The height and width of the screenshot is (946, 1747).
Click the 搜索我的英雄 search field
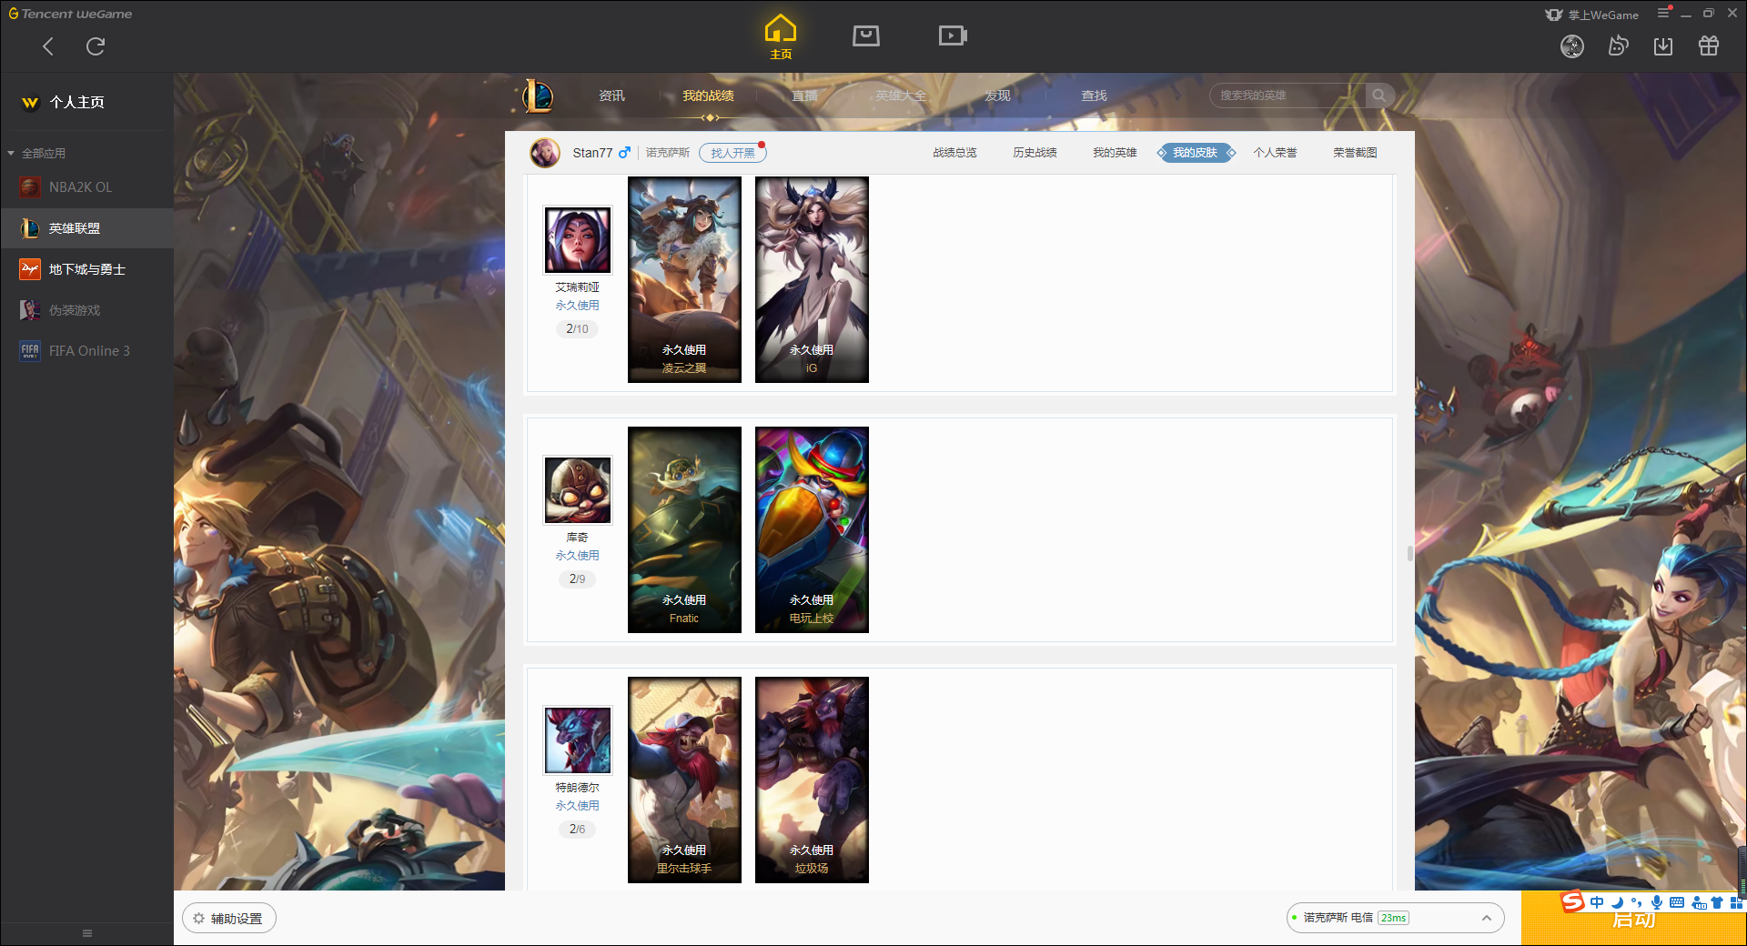click(x=1288, y=96)
